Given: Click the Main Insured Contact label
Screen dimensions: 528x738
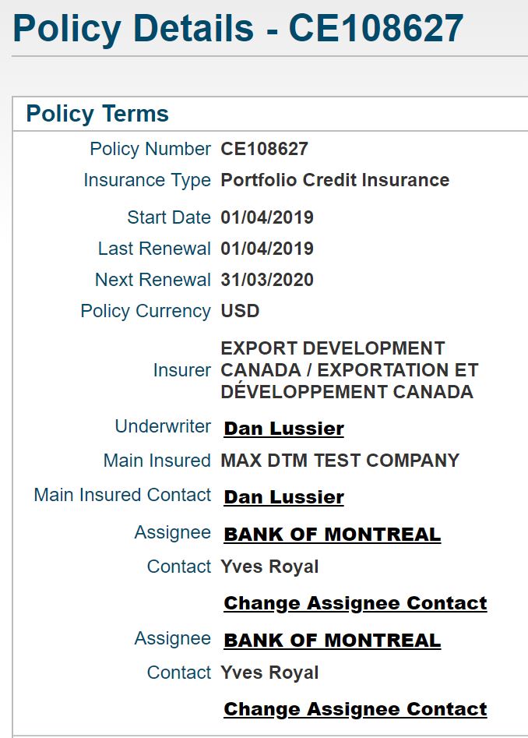Looking at the screenshot, I should tap(123, 495).
